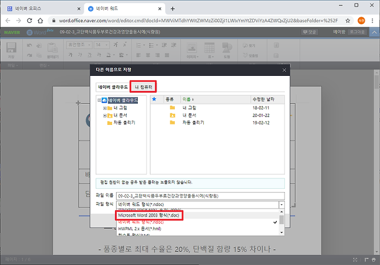380x265 pixels.
Task: Expand the 내 그림 tree node
Action: coord(104,108)
